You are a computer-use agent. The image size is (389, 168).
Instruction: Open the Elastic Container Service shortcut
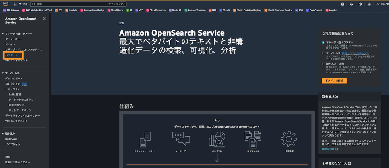click(x=278, y=10)
